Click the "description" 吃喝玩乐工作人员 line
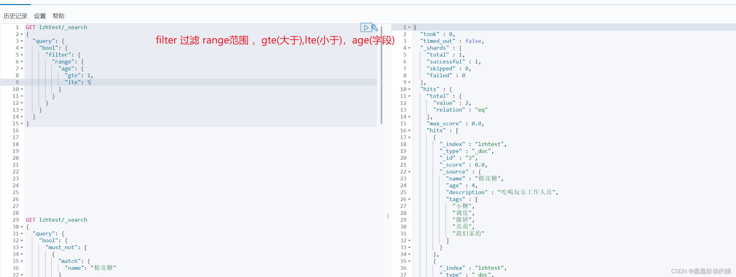 coord(502,192)
